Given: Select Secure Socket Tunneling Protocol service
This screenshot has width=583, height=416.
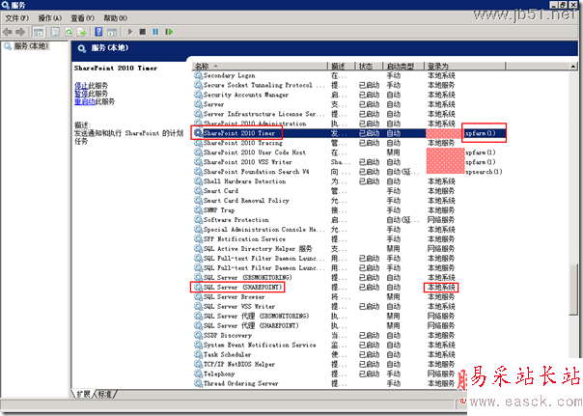Looking at the screenshot, I should click(x=259, y=85).
